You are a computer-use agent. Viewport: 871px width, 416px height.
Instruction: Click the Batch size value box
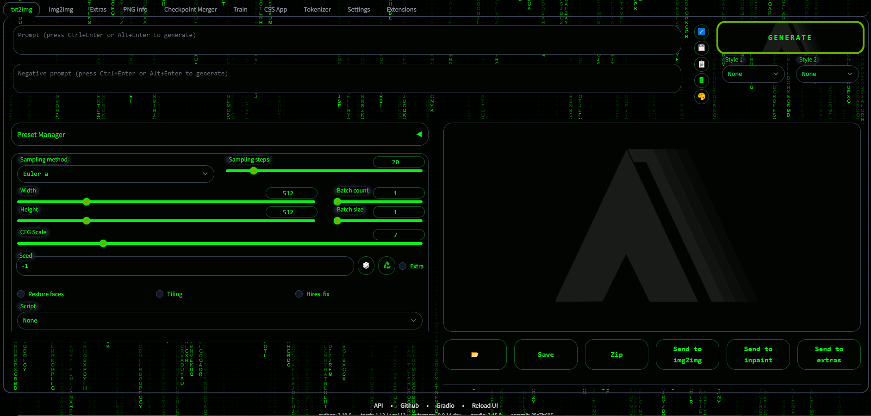(398, 212)
